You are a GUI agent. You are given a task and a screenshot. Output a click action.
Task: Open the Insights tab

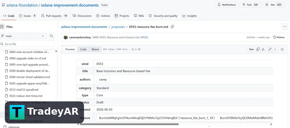click(190, 16)
